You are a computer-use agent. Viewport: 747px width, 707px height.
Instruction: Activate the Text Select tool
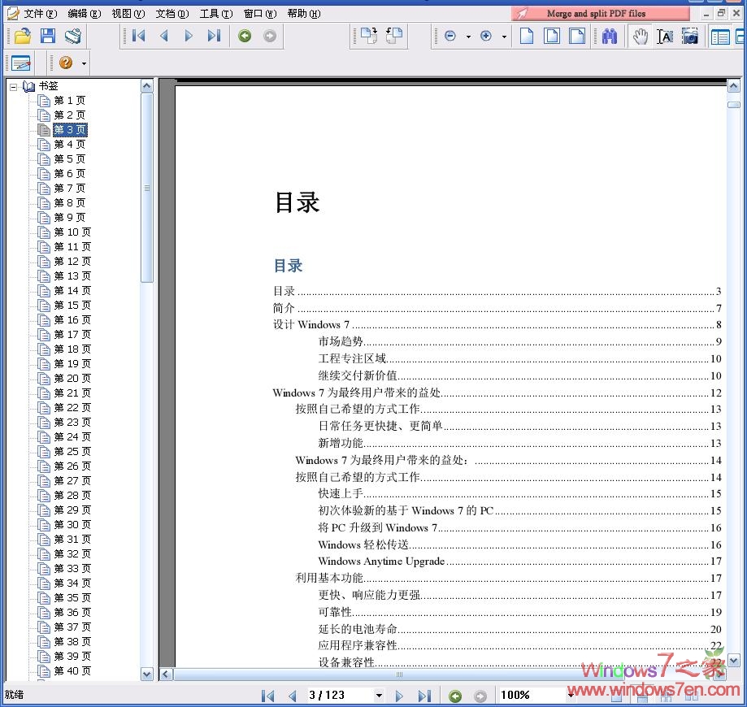[666, 36]
